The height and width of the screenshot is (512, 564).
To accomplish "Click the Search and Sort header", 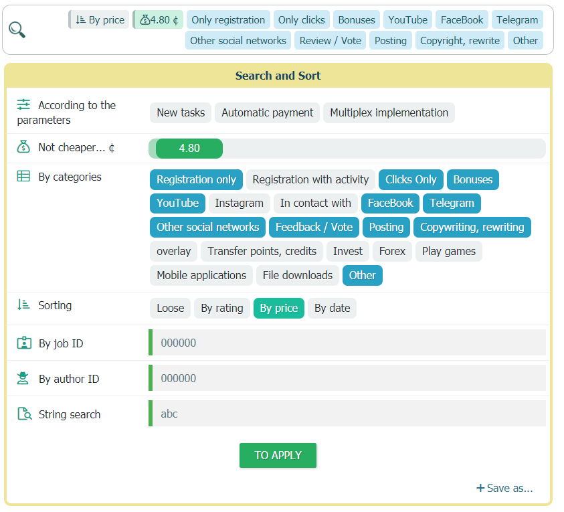I will point(278,76).
